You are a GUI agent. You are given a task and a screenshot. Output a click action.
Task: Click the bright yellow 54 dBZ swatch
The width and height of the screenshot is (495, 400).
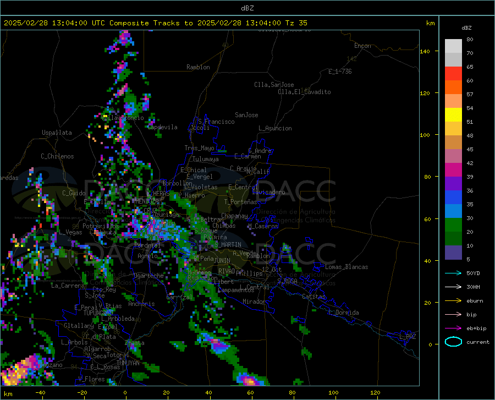453,115
